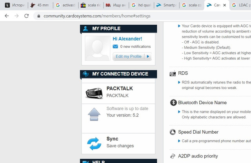251x163 pixels.
Task: Click the software update upload arrow icon
Action: click(x=94, y=114)
